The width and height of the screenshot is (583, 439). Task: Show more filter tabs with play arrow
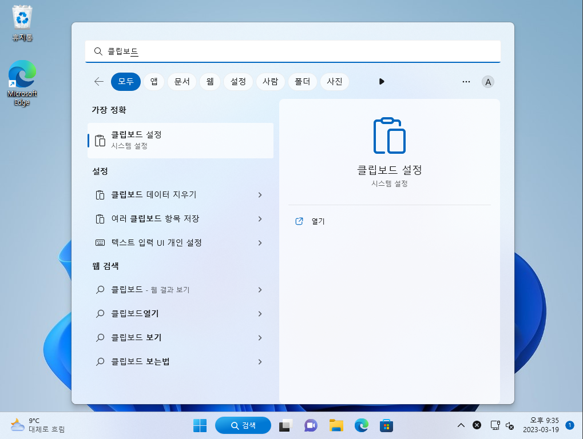[382, 82]
